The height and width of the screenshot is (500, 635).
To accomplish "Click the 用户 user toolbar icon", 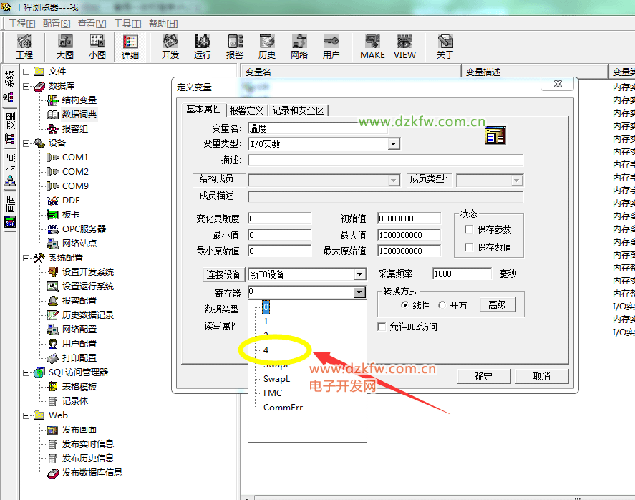I will tap(331, 47).
